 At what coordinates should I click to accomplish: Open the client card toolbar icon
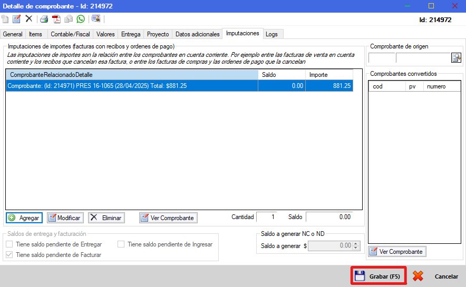click(x=96, y=19)
